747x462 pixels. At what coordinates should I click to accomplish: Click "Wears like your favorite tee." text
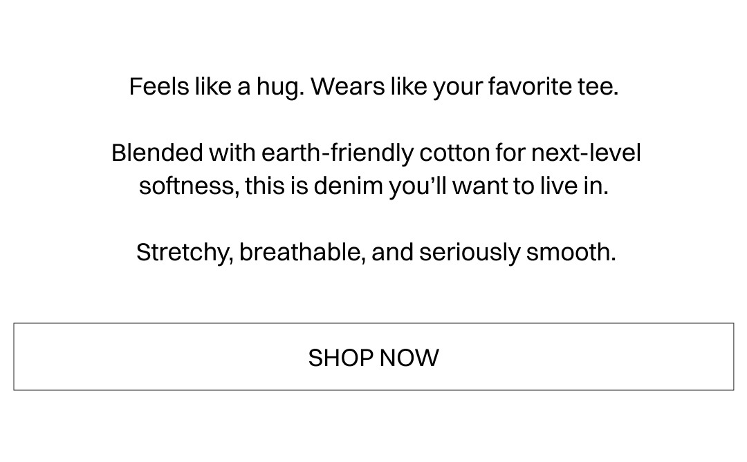coord(464,87)
